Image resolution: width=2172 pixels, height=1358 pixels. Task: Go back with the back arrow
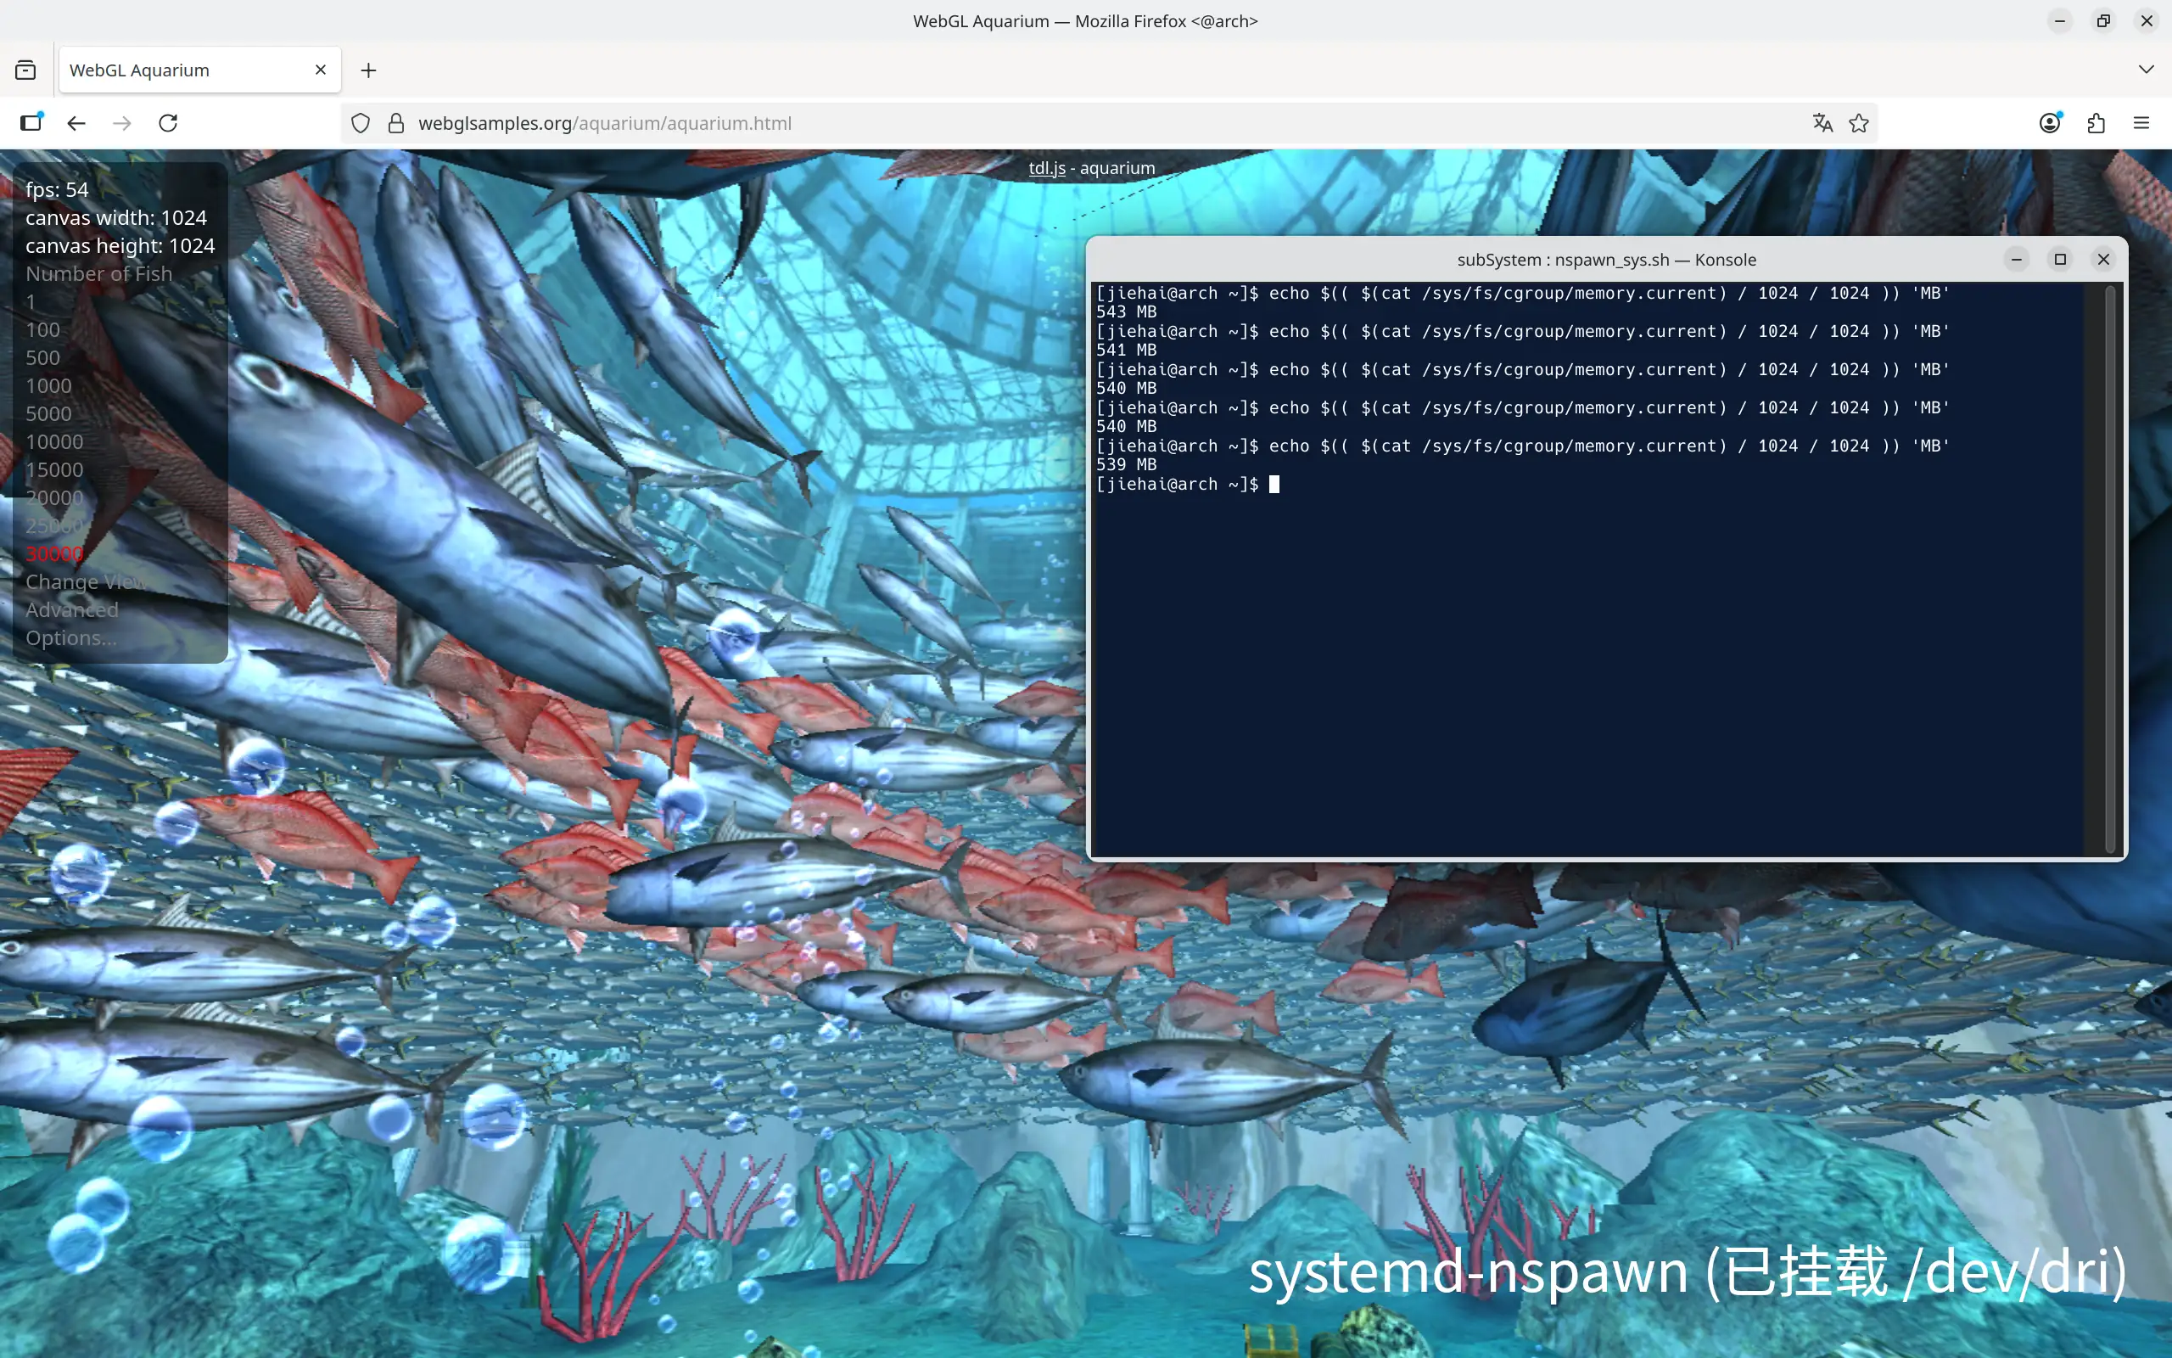coord(76,123)
